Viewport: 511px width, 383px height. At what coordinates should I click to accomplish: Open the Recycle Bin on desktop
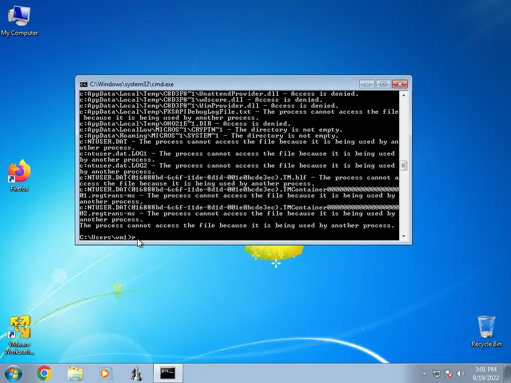coord(486,331)
